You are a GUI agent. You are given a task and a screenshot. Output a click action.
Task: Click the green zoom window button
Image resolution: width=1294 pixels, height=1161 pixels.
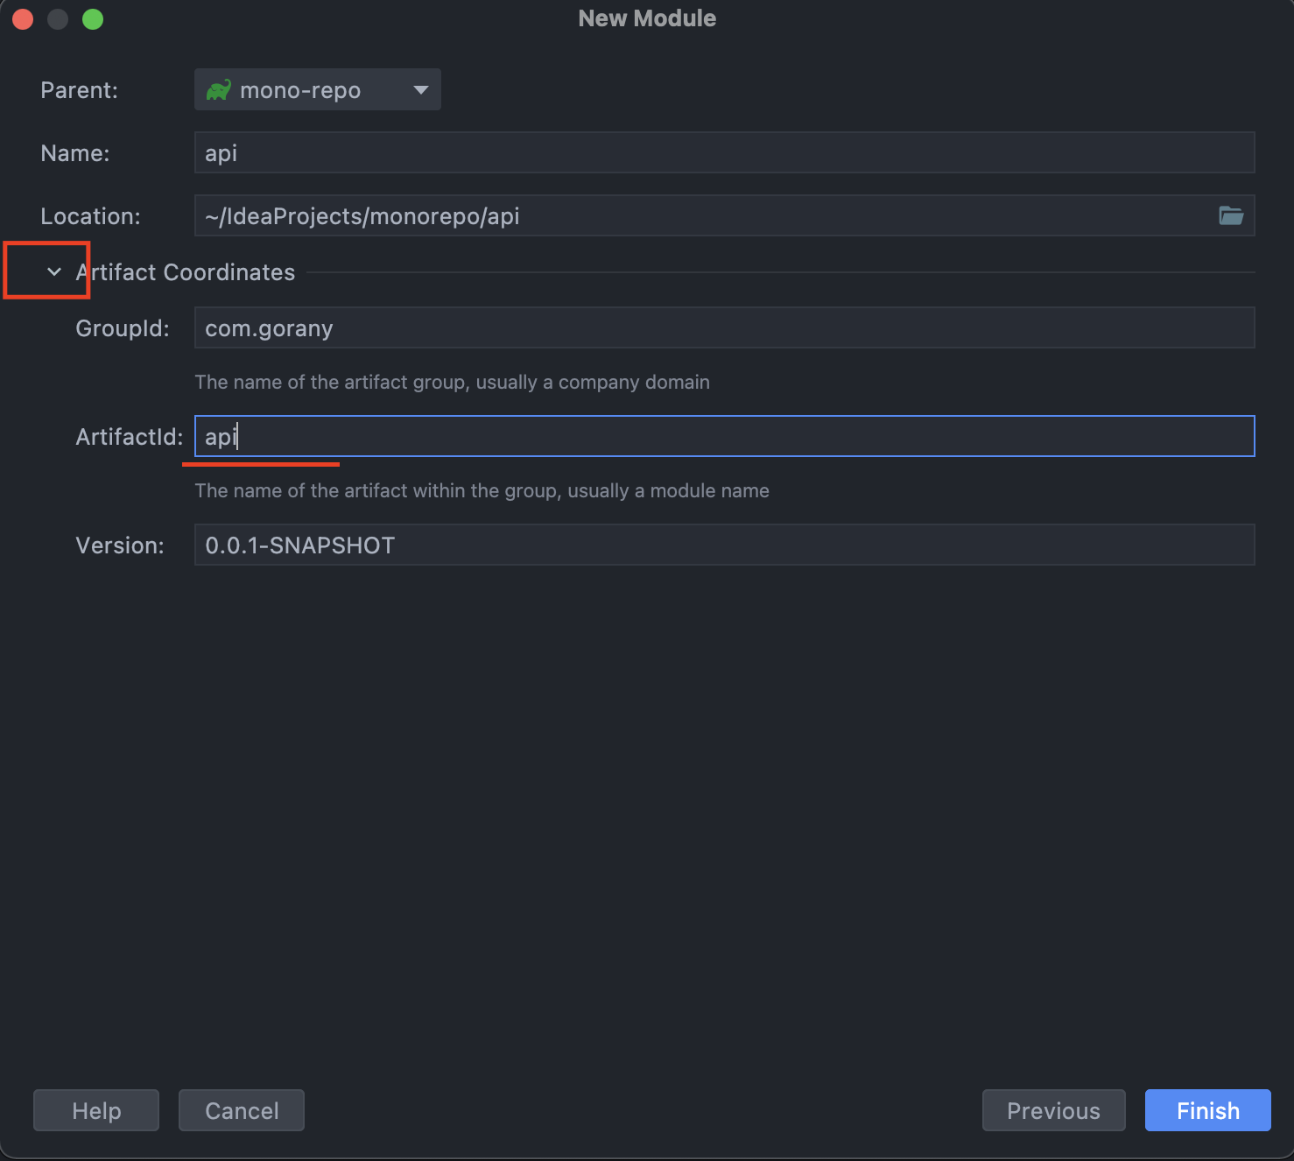point(93,18)
